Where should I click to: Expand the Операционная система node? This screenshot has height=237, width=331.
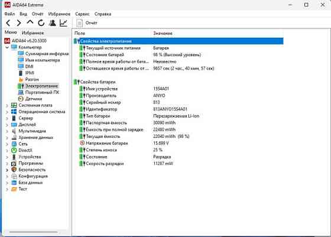[x=7, y=112]
